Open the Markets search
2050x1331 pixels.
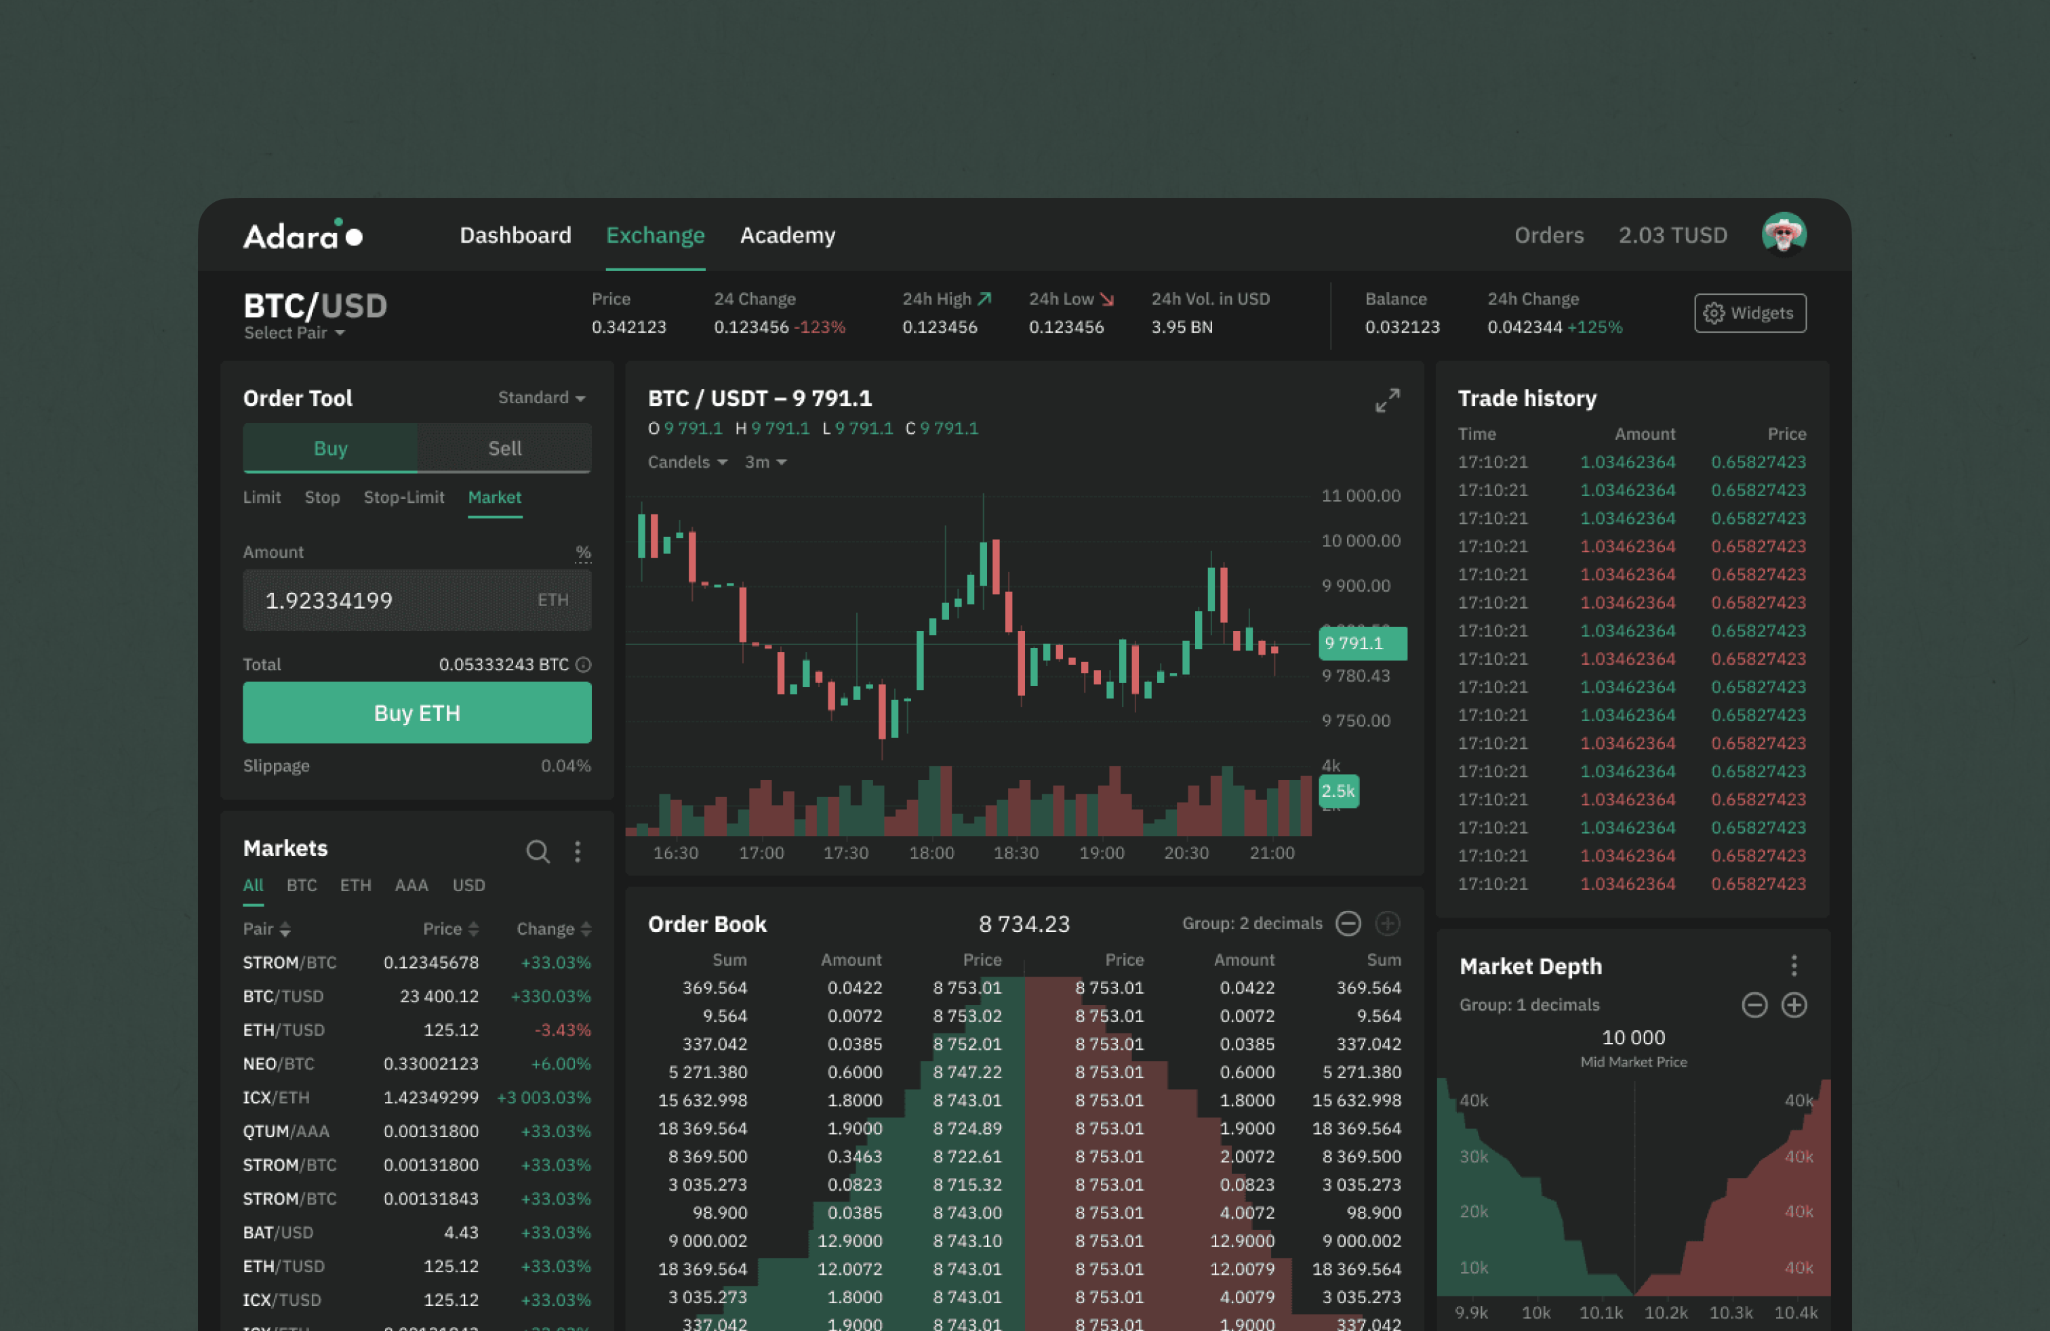(538, 851)
